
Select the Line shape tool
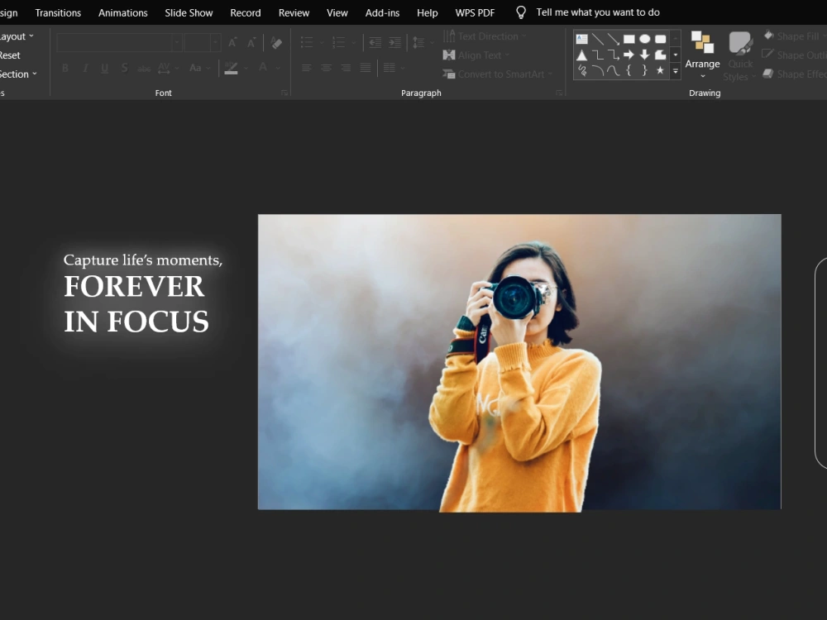[x=597, y=38]
